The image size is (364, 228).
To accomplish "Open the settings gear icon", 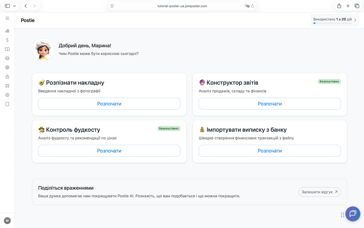I will [7, 95].
